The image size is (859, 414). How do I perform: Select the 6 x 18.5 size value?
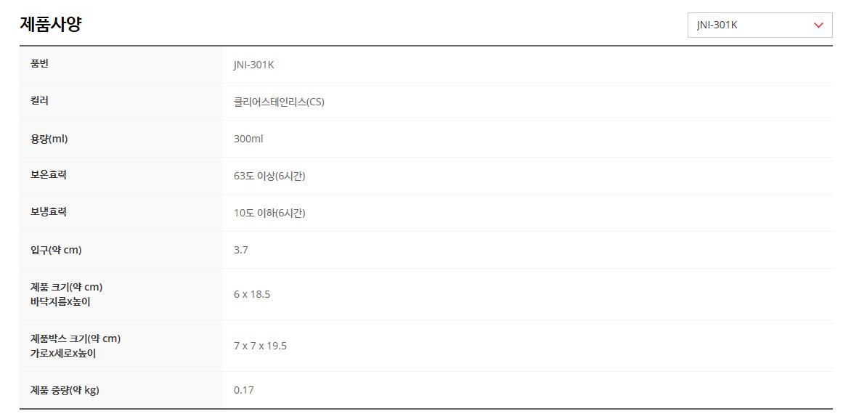point(252,294)
